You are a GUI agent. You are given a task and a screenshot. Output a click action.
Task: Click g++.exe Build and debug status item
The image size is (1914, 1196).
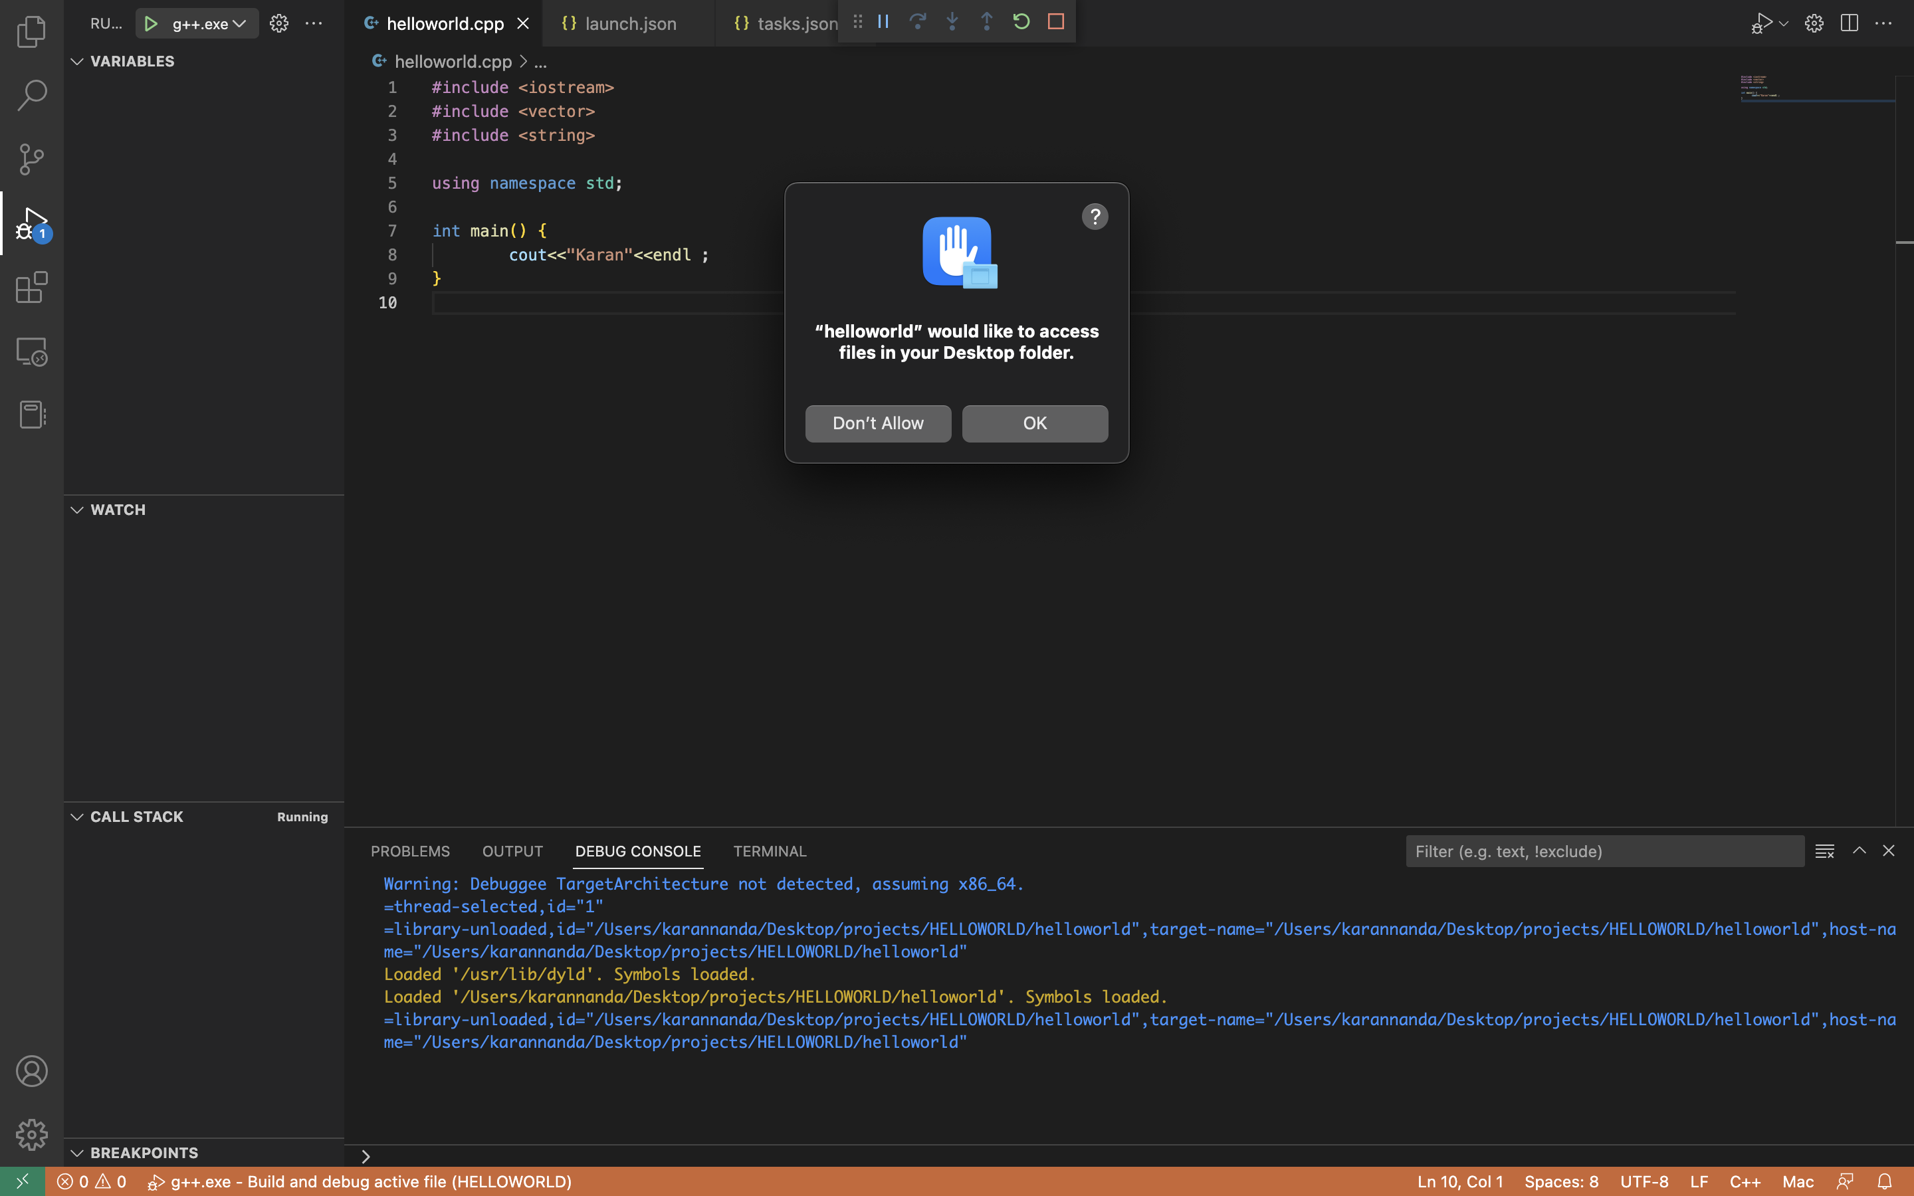click(x=360, y=1182)
